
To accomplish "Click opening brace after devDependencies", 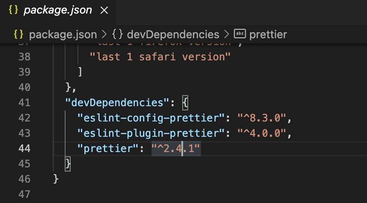I will [185, 102].
